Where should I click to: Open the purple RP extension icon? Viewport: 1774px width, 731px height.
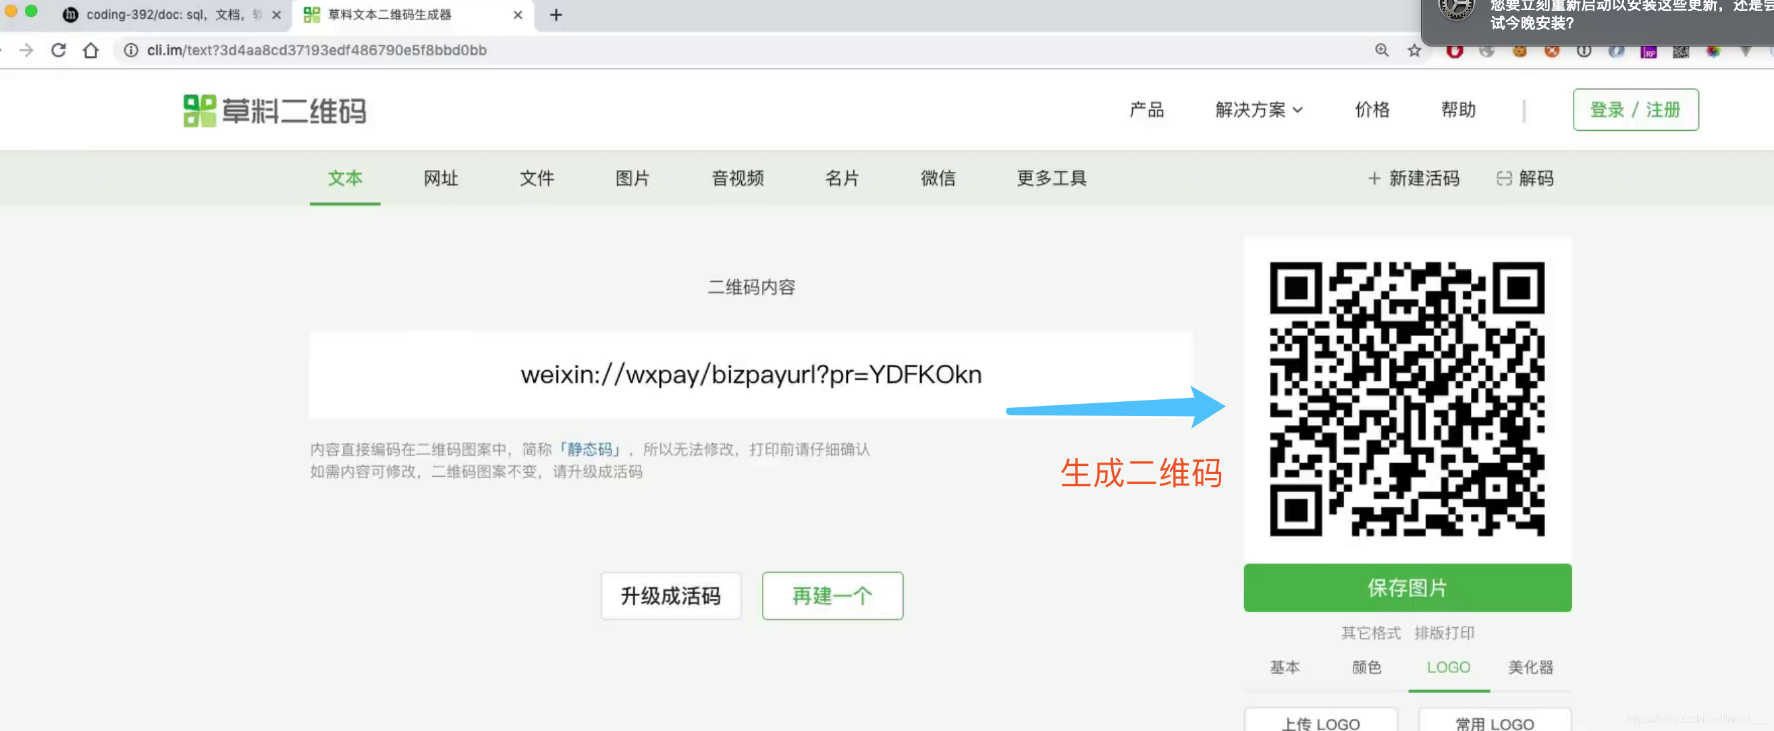click(x=1648, y=51)
